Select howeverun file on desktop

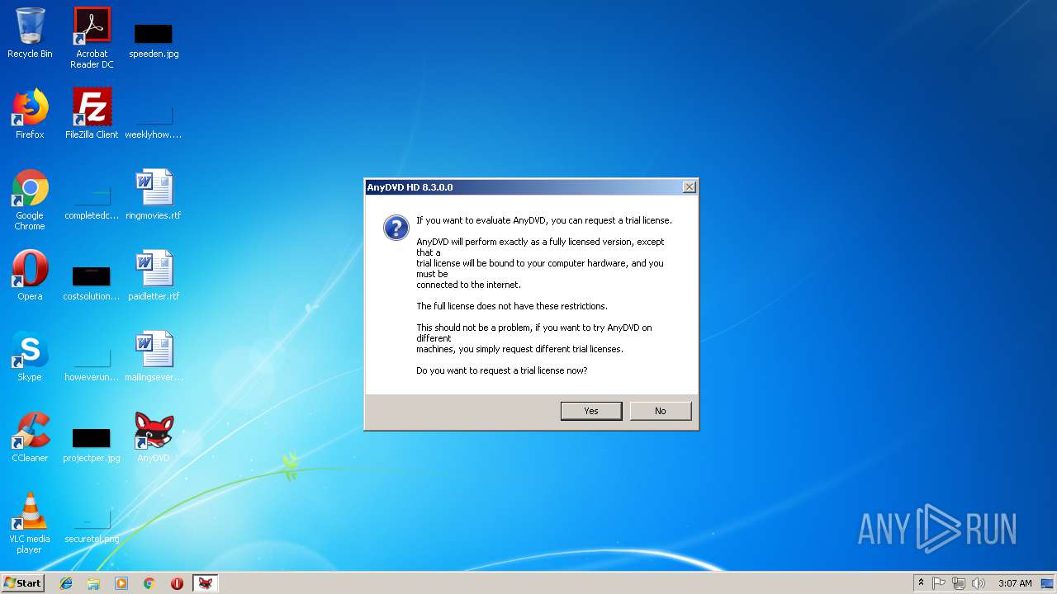click(x=92, y=363)
